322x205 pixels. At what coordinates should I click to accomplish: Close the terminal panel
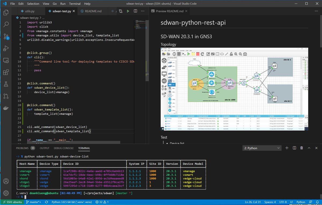[x=317, y=148]
